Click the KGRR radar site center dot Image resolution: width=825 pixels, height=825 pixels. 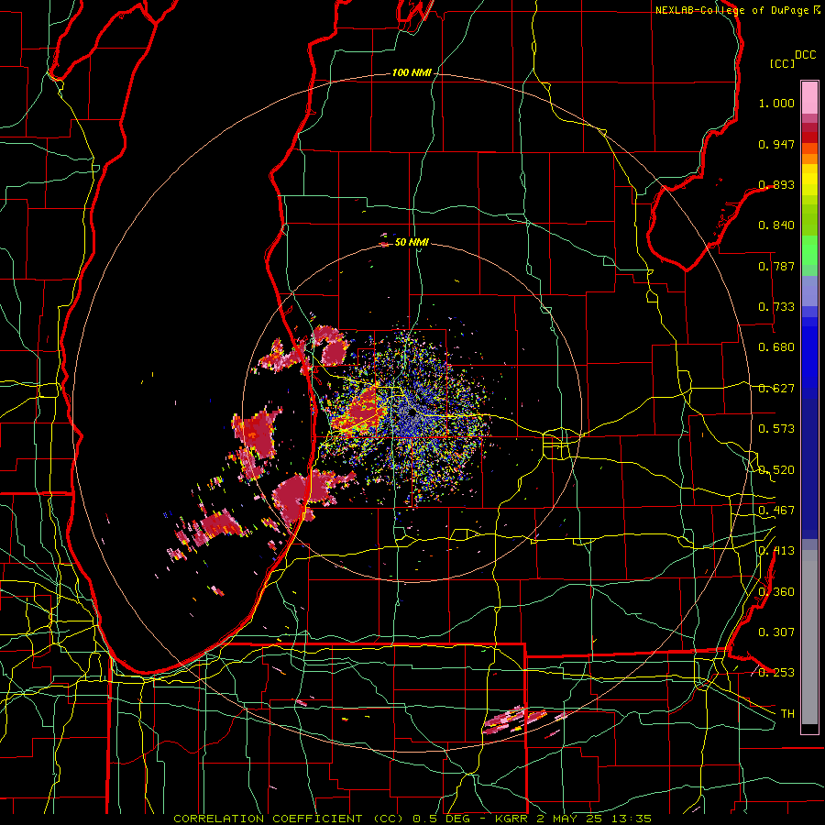click(412, 414)
